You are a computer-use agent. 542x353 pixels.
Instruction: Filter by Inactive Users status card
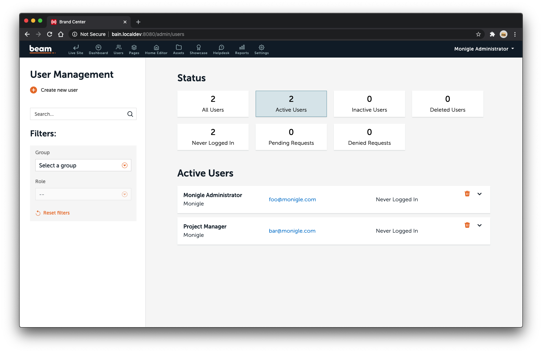click(x=369, y=104)
